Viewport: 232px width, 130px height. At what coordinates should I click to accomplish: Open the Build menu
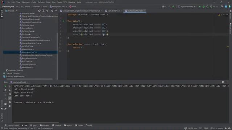click(48, 3)
